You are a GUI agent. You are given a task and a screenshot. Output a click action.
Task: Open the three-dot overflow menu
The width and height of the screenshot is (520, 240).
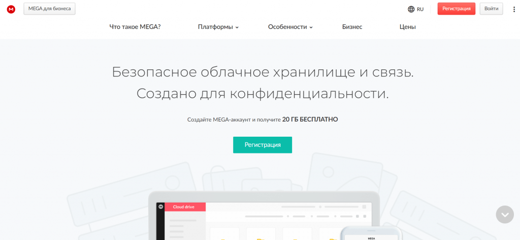514,9
